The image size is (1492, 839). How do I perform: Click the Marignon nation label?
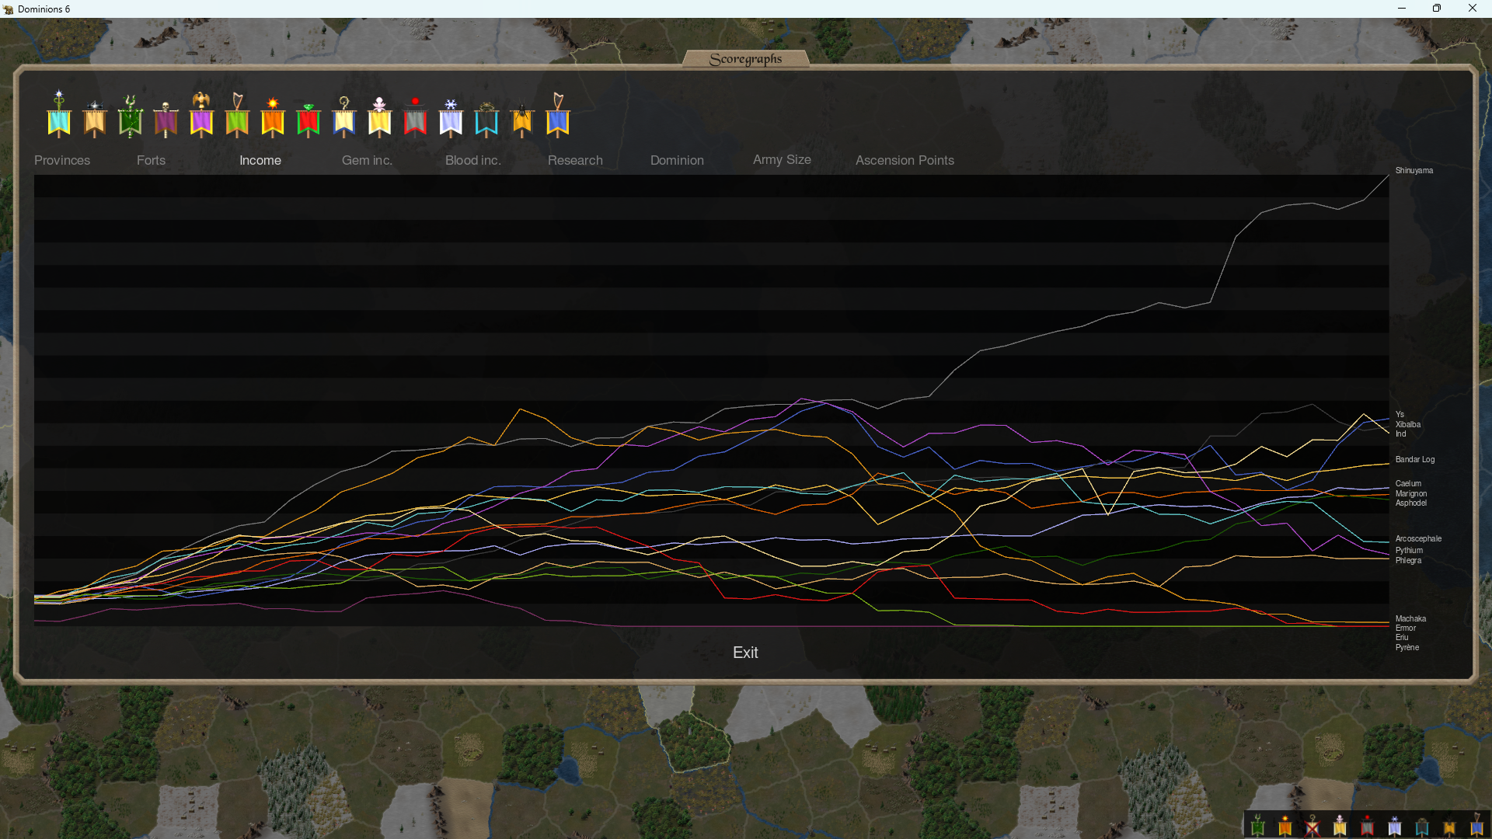pyautogui.click(x=1410, y=493)
